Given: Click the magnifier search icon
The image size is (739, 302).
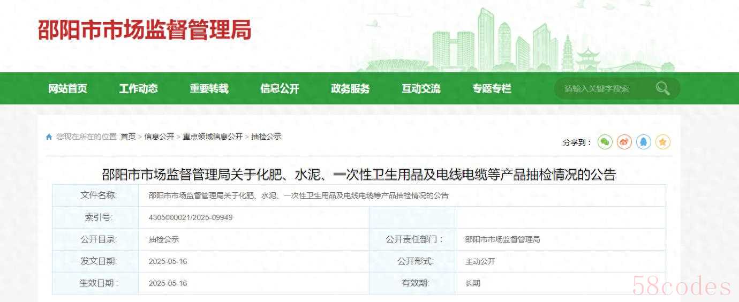Looking at the screenshot, I should [662, 88].
